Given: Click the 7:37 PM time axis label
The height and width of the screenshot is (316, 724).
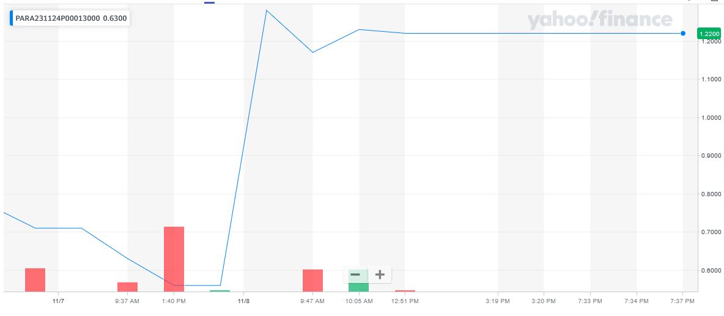Looking at the screenshot, I should point(682,301).
